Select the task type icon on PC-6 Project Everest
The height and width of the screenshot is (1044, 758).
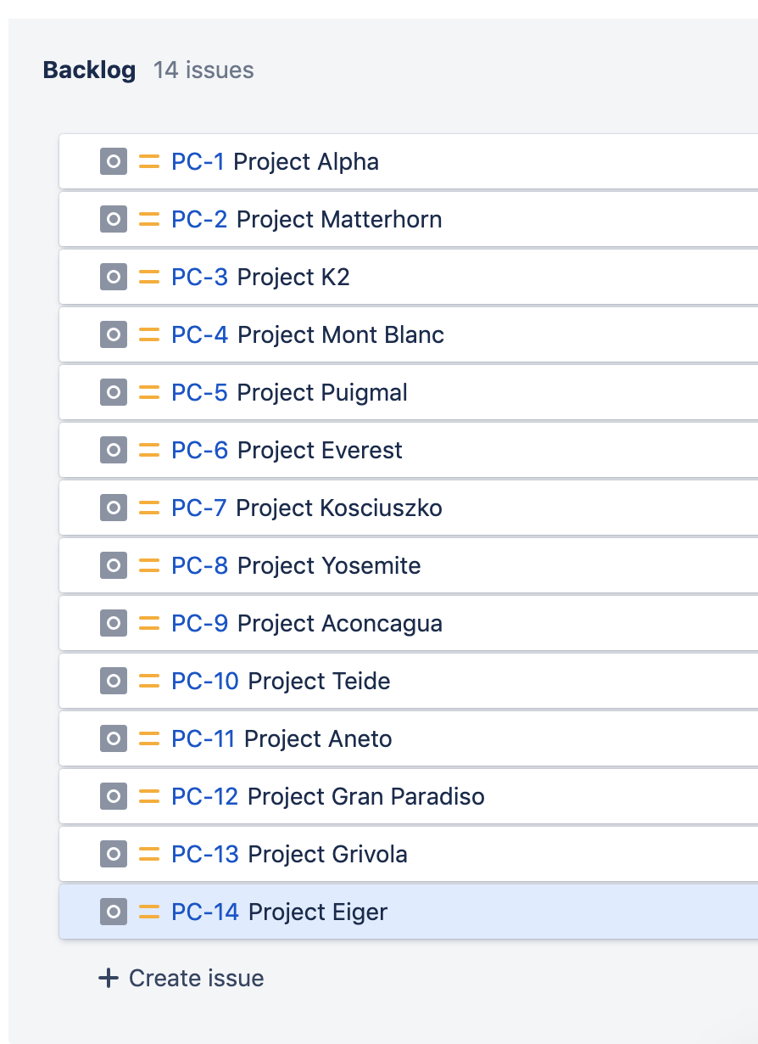113,450
